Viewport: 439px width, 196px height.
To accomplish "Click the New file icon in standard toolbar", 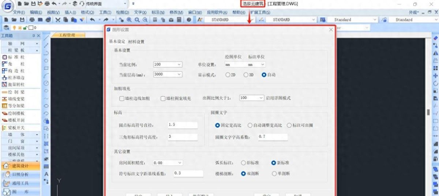I will click(6, 20).
